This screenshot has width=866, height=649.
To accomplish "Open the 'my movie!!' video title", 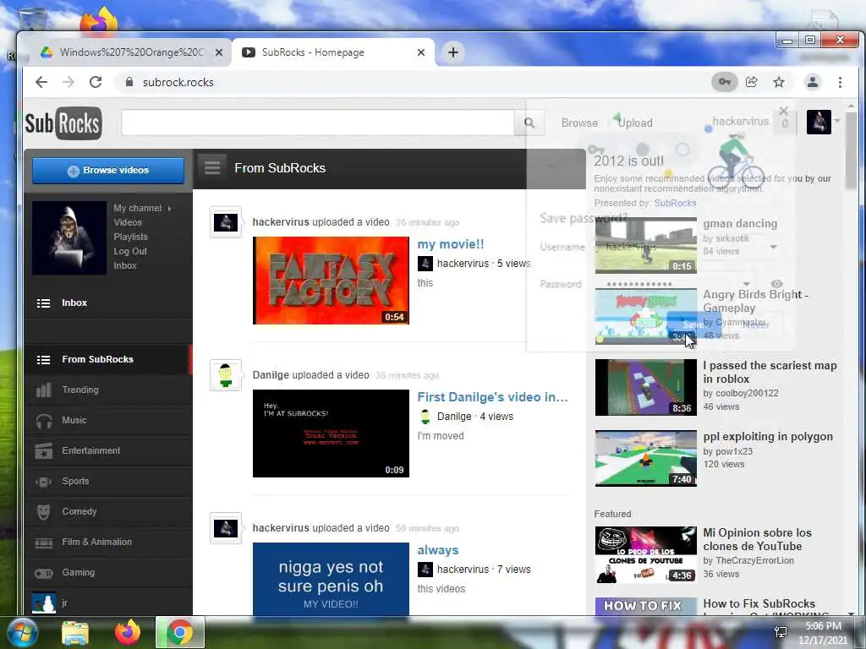I will (451, 244).
